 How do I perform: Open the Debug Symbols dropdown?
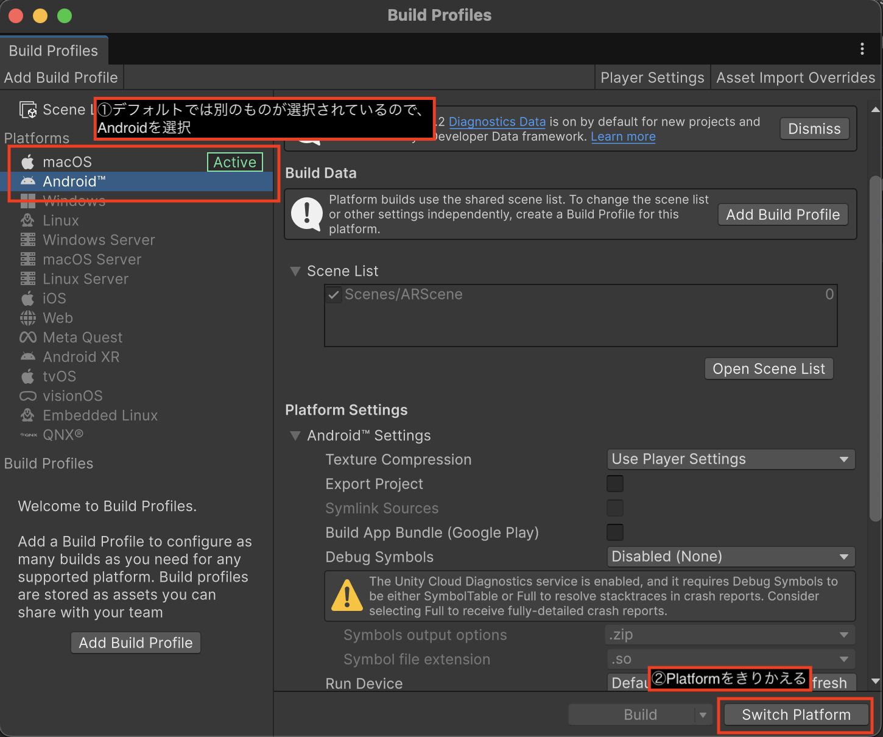(731, 557)
